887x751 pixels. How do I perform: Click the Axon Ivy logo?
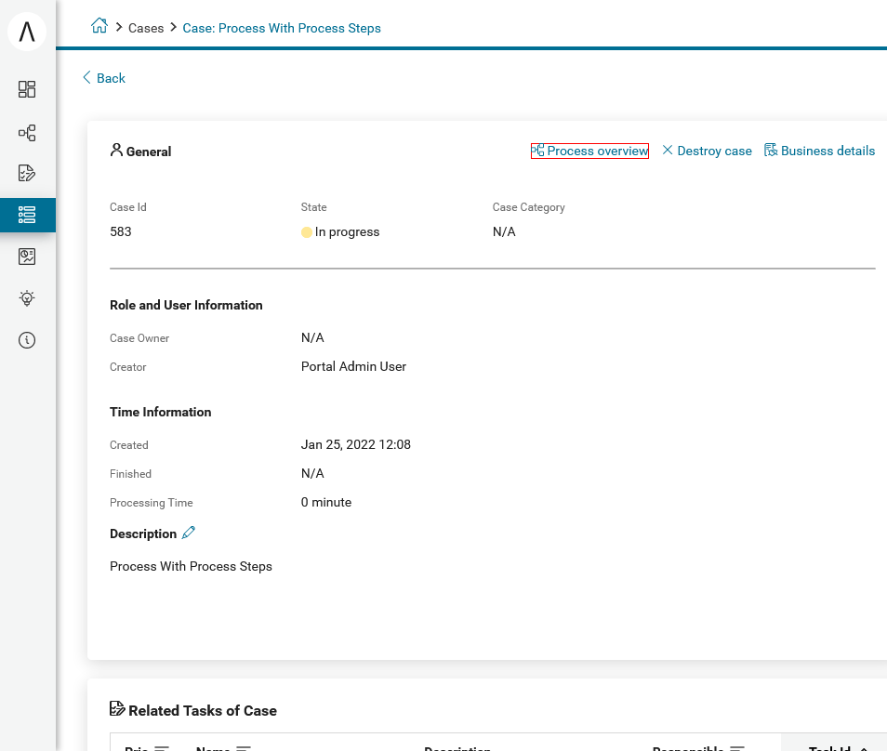pyautogui.click(x=27, y=32)
